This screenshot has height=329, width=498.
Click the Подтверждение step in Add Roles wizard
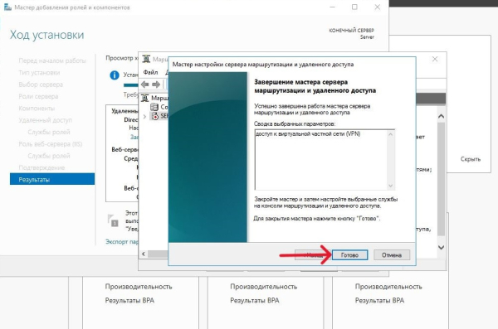tap(41, 167)
